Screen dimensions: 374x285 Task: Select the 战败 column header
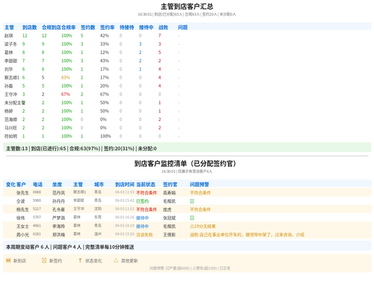[163, 27]
